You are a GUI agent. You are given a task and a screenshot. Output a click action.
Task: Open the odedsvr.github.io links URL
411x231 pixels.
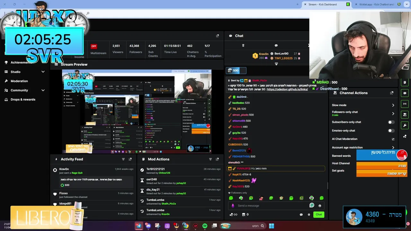tap(287, 89)
